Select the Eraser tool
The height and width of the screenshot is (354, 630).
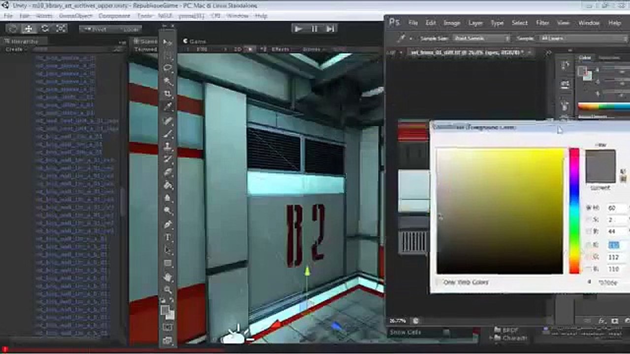point(168,172)
